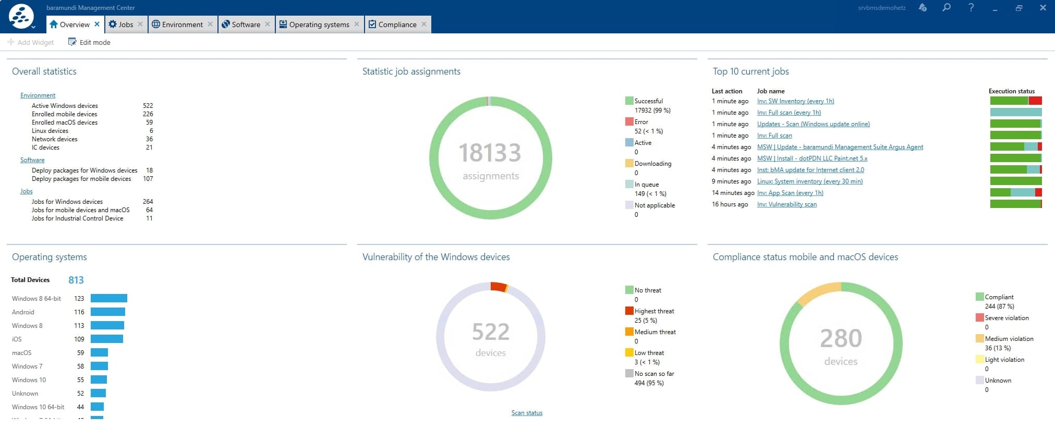The width and height of the screenshot is (1055, 441).
Task: Select the Overview home icon
Action: tap(54, 24)
